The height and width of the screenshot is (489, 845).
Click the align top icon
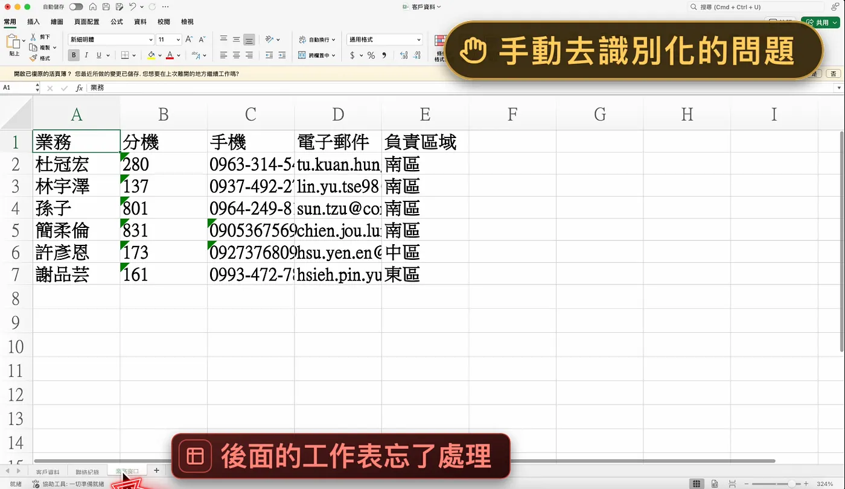click(223, 39)
